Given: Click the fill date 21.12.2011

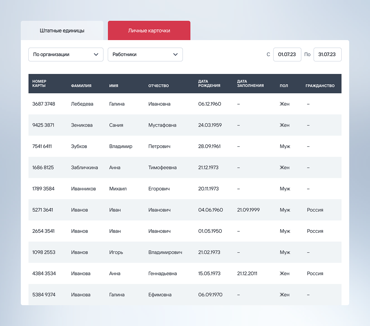Looking at the screenshot, I should pos(247,274).
